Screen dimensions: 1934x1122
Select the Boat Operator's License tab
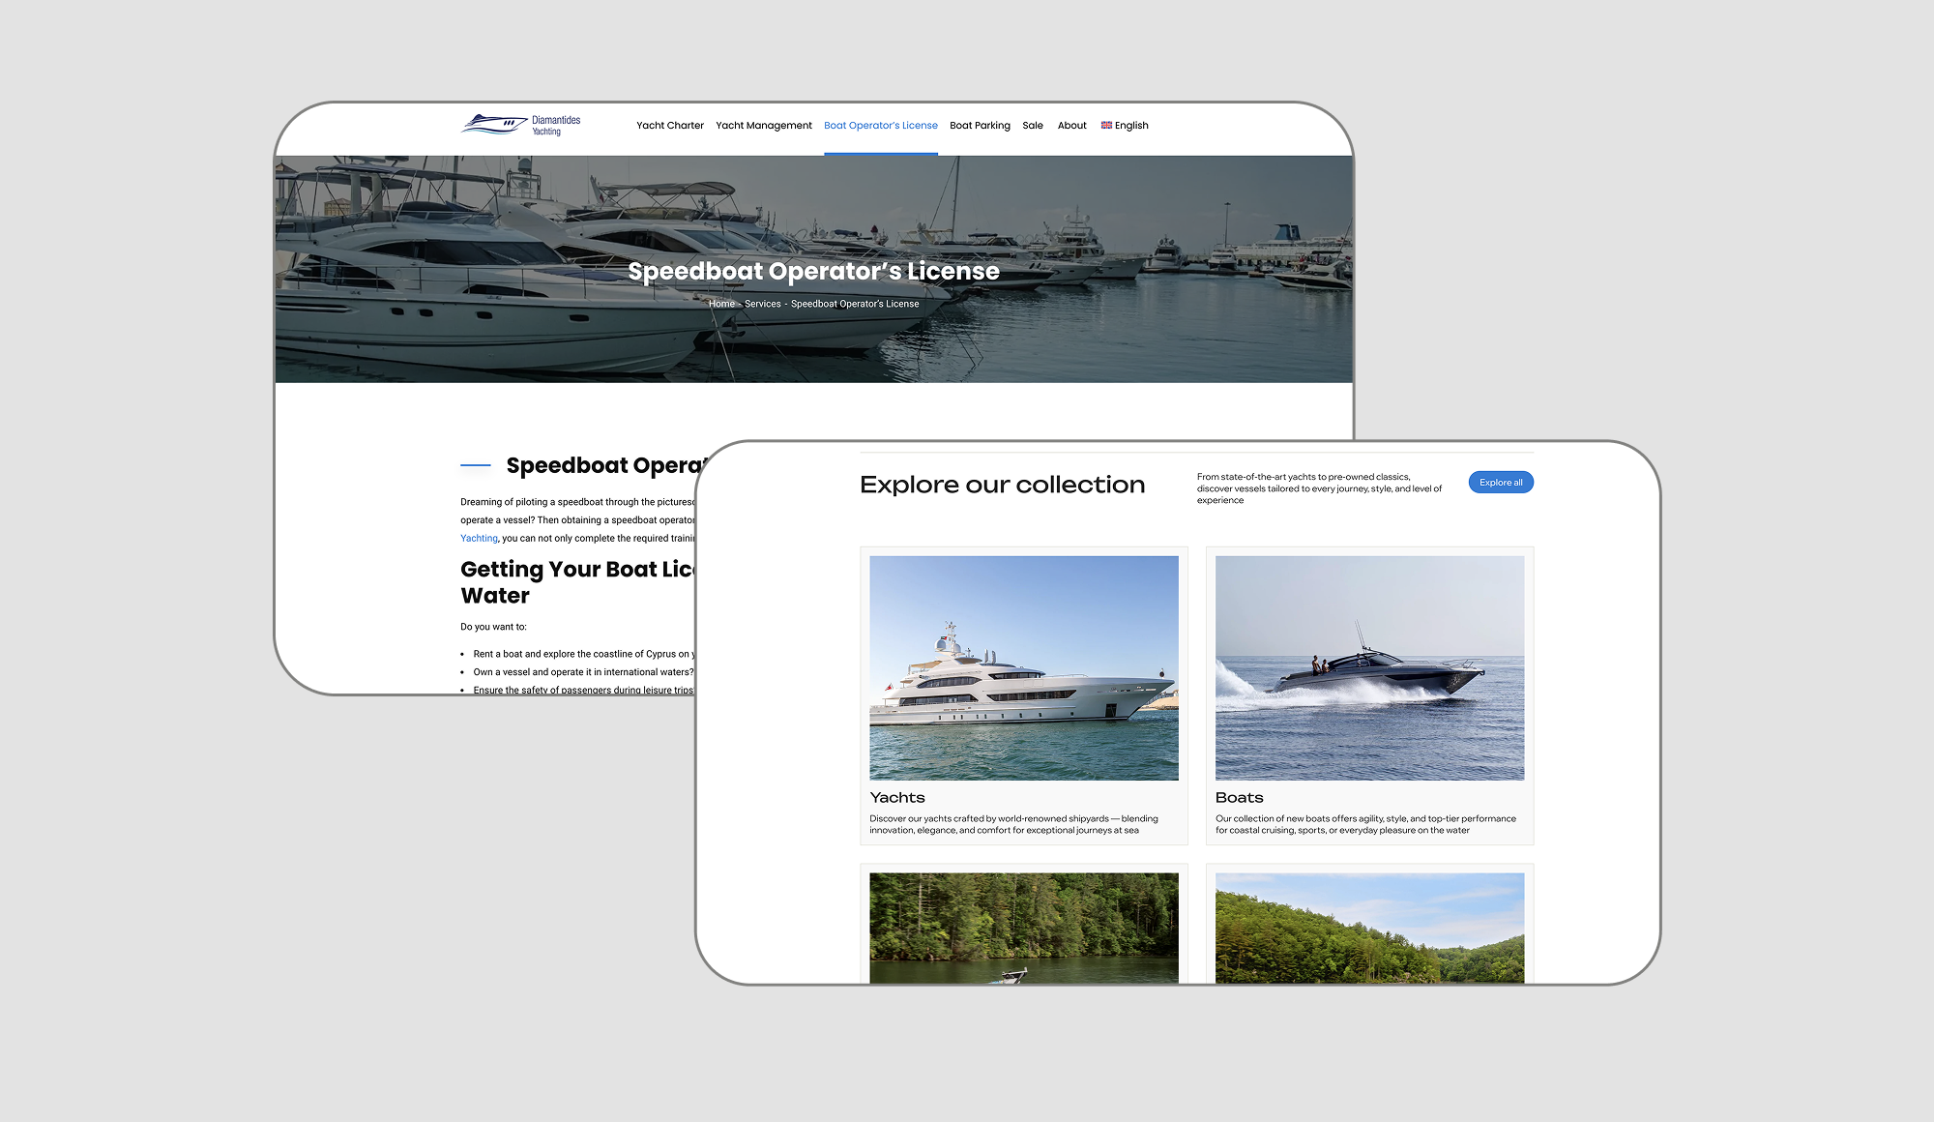(x=880, y=125)
